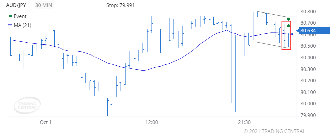Click the blue MA (21) legend line

tap(10, 25)
